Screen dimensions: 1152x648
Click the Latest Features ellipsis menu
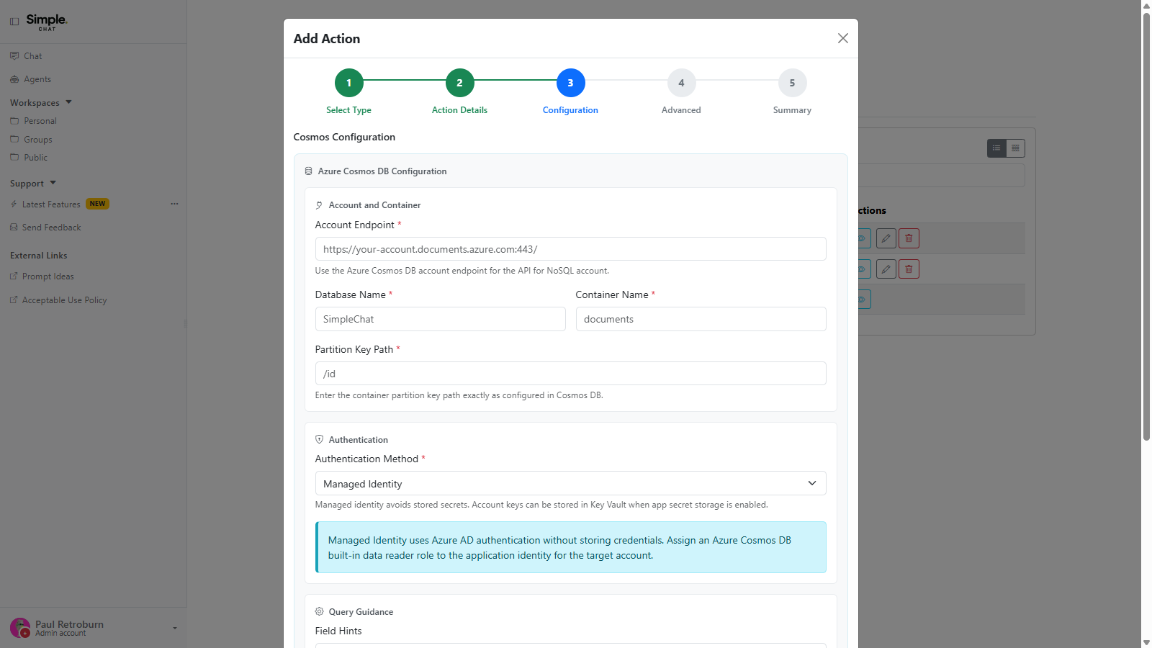pyautogui.click(x=174, y=204)
